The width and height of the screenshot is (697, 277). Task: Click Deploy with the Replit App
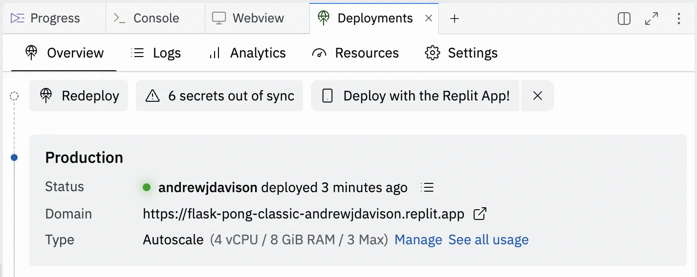point(415,96)
